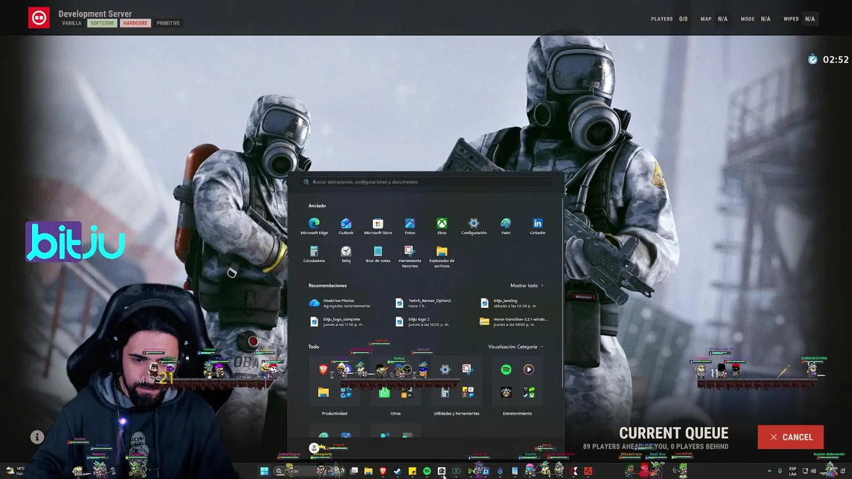This screenshot has width=852, height=479.
Task: Click the 89 players ahead queue status
Action: click(x=656, y=446)
